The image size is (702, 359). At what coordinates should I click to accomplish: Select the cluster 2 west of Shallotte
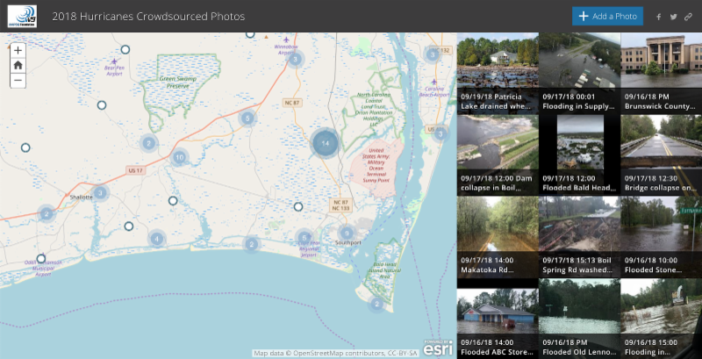(47, 214)
